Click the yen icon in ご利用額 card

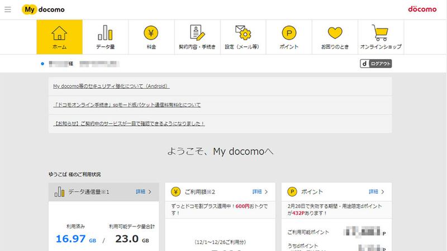[175, 192]
